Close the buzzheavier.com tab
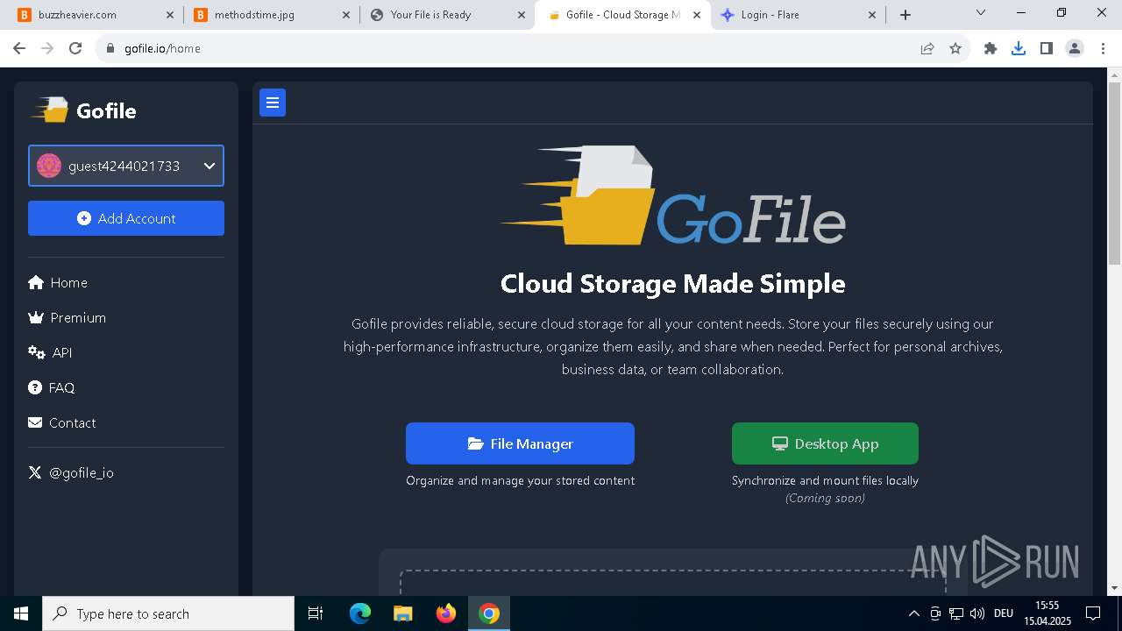The height and width of the screenshot is (631, 1122). pyautogui.click(x=170, y=15)
